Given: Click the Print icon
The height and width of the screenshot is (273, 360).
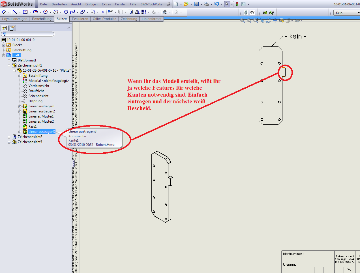Looking at the screenshot, I should 206,4.
